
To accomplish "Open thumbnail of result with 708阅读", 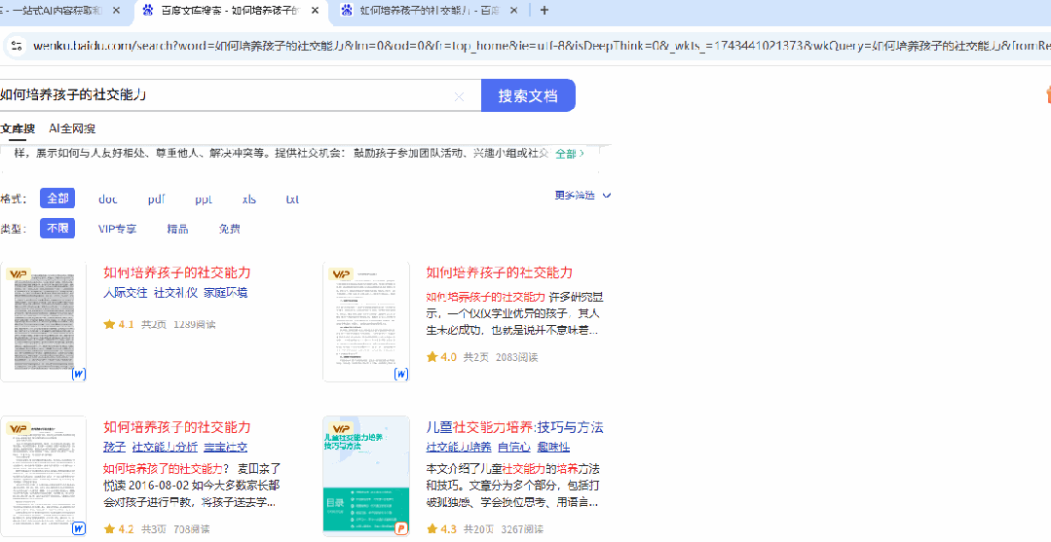I will [x=44, y=477].
